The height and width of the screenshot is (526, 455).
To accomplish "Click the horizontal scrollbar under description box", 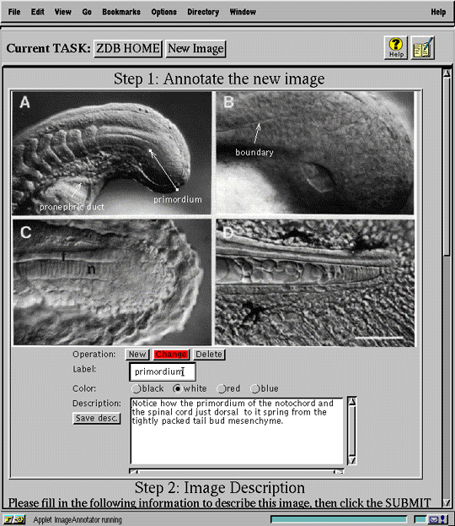I will (237, 471).
